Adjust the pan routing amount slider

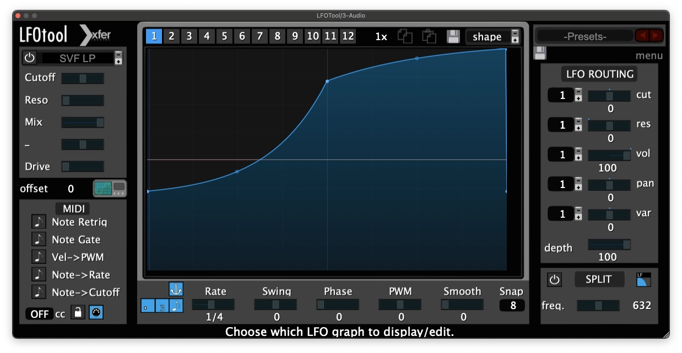click(609, 185)
